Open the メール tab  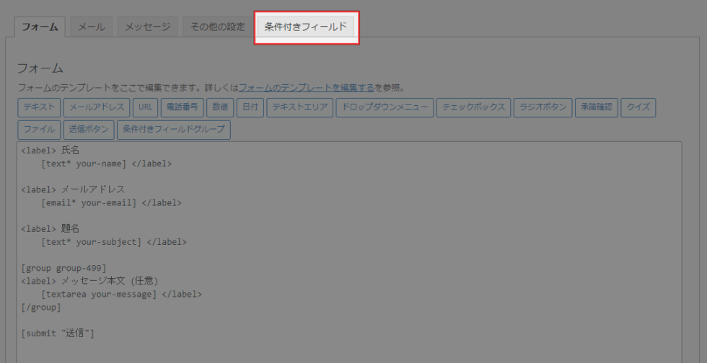[x=91, y=27]
